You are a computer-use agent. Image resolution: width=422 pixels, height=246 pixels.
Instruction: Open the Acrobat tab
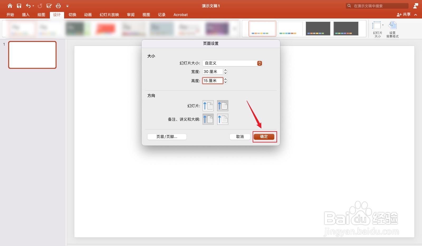click(x=181, y=15)
